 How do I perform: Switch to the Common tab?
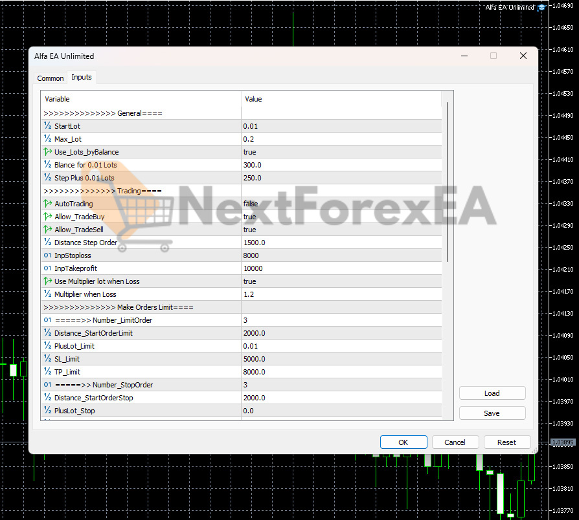click(51, 78)
